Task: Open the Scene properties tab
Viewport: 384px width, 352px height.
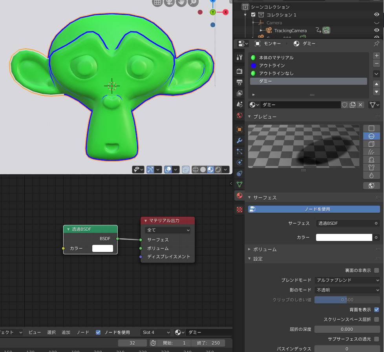Action: tap(240, 104)
